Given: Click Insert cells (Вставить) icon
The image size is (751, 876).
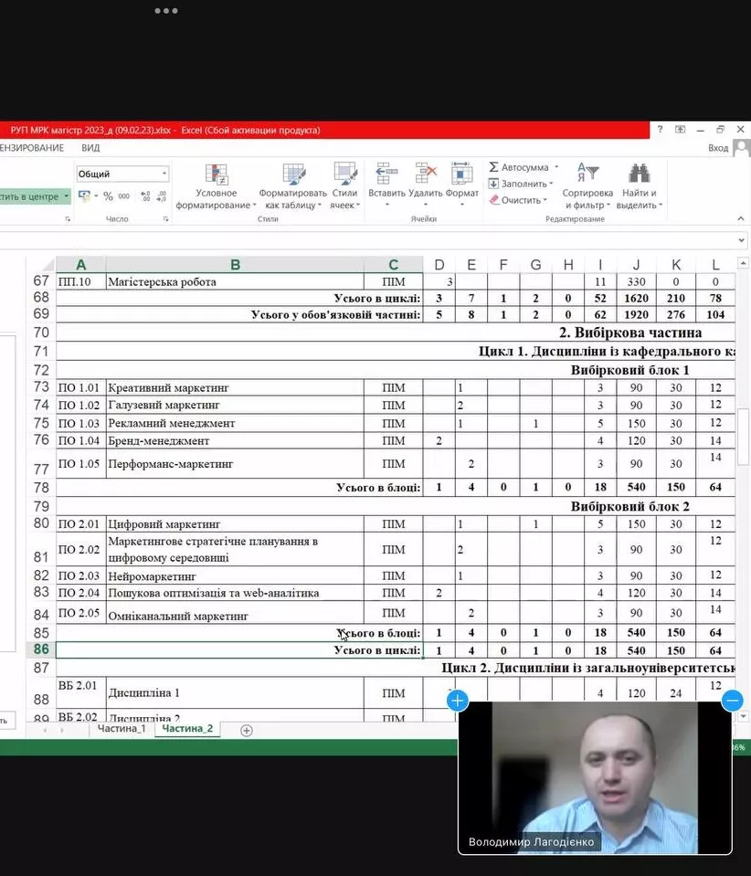Looking at the screenshot, I should click(x=386, y=174).
